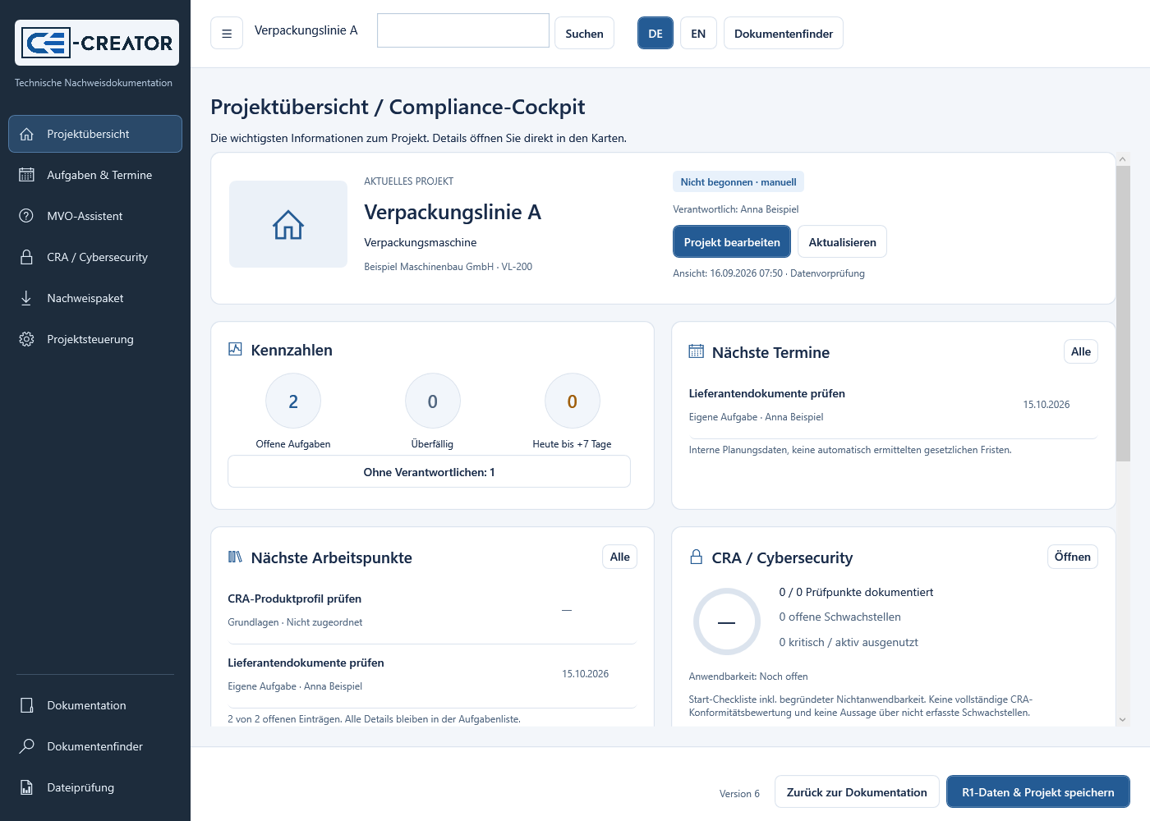Click the Projektübersicht home icon in sidebar
Viewport: 1150px width, 821px height.
tap(26, 134)
